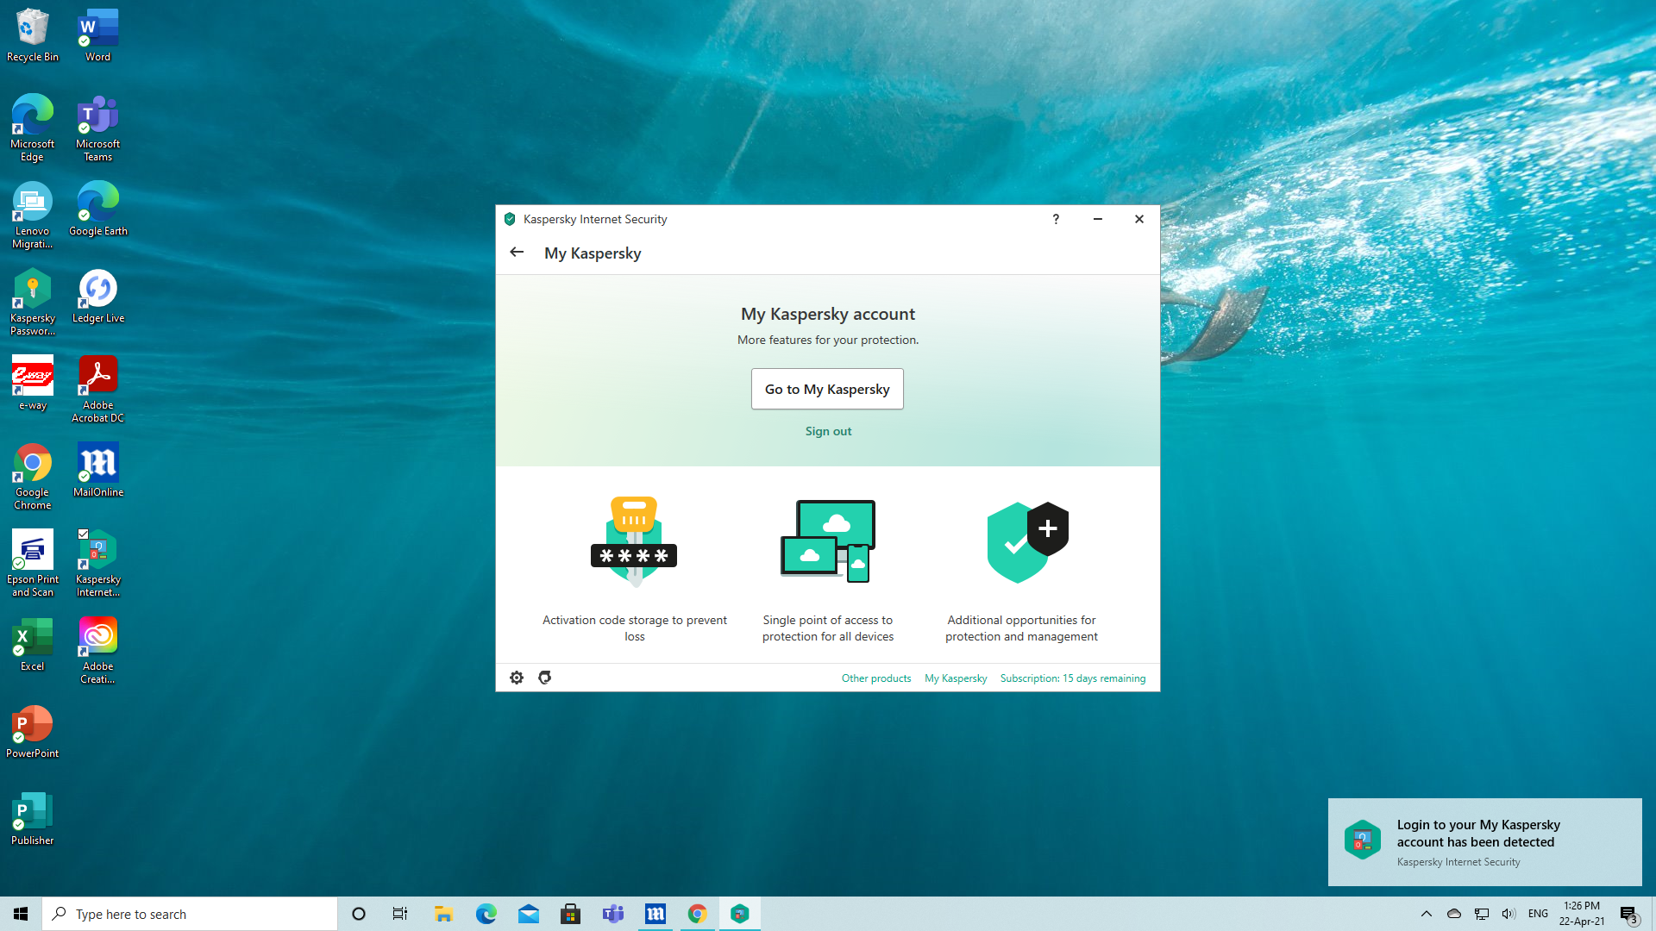The height and width of the screenshot is (931, 1656).
Task: Click the activation code storage key icon
Action: [x=634, y=541]
